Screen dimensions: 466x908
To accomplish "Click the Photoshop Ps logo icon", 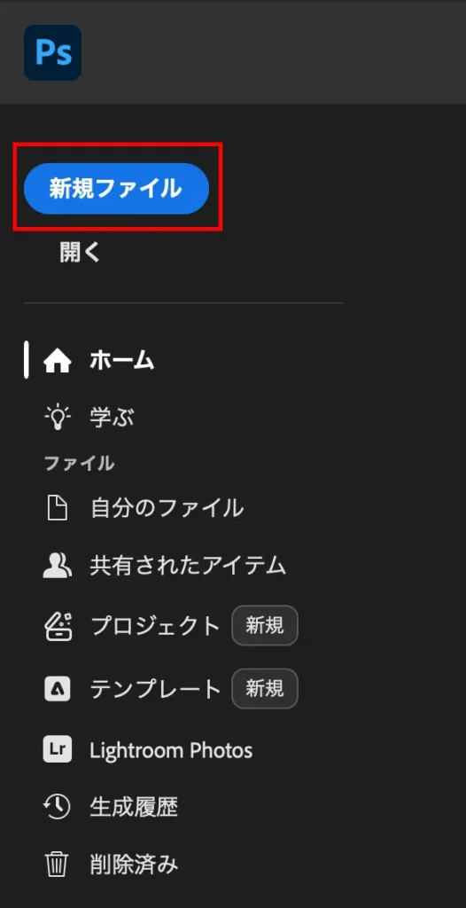I will [x=52, y=52].
